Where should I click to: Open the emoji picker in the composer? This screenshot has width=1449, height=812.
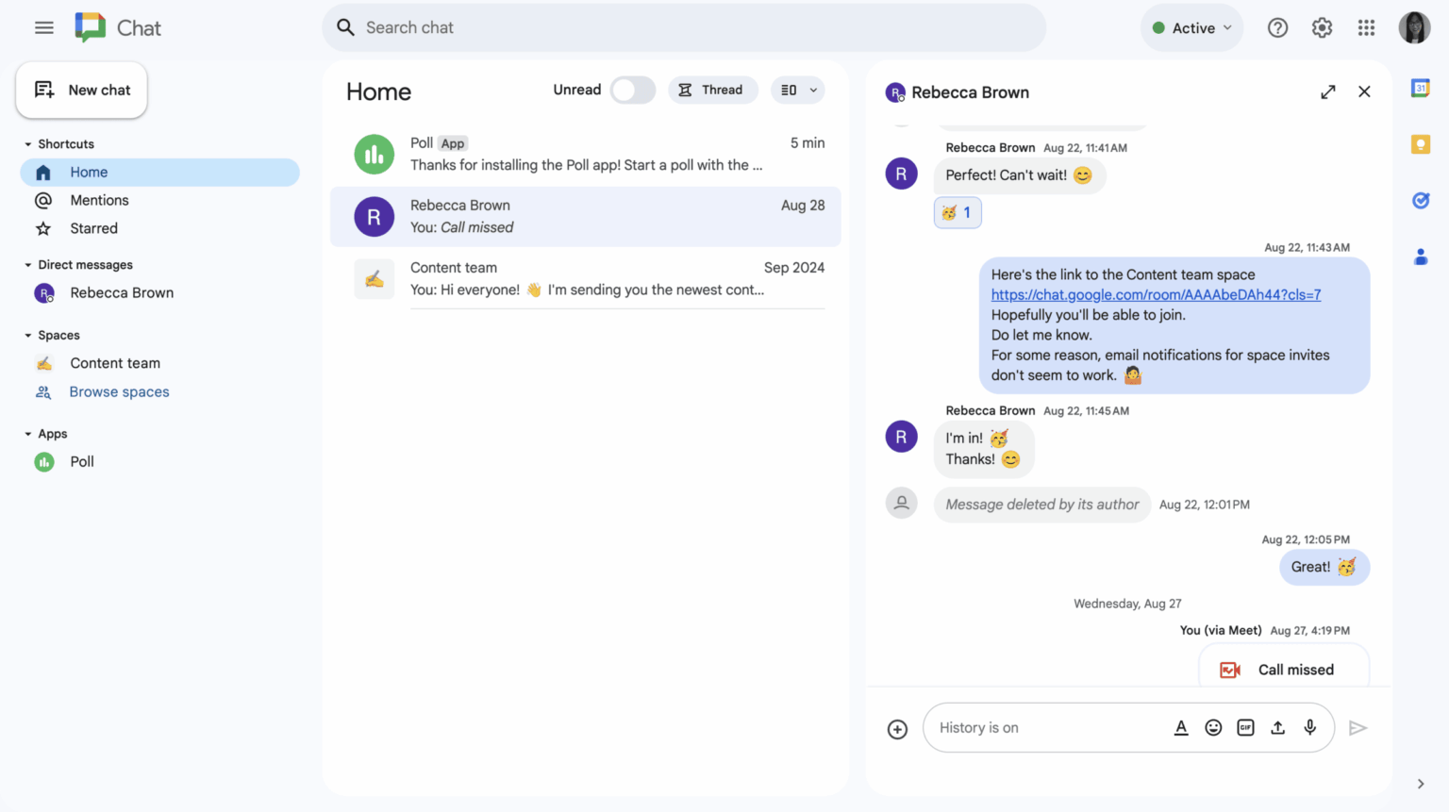click(1213, 727)
